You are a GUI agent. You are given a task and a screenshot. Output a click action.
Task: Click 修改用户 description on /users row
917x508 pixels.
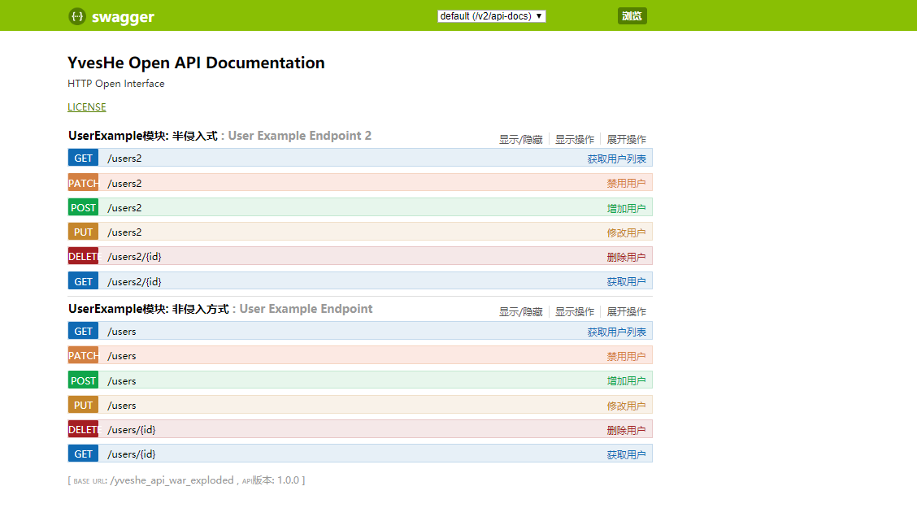click(x=626, y=406)
